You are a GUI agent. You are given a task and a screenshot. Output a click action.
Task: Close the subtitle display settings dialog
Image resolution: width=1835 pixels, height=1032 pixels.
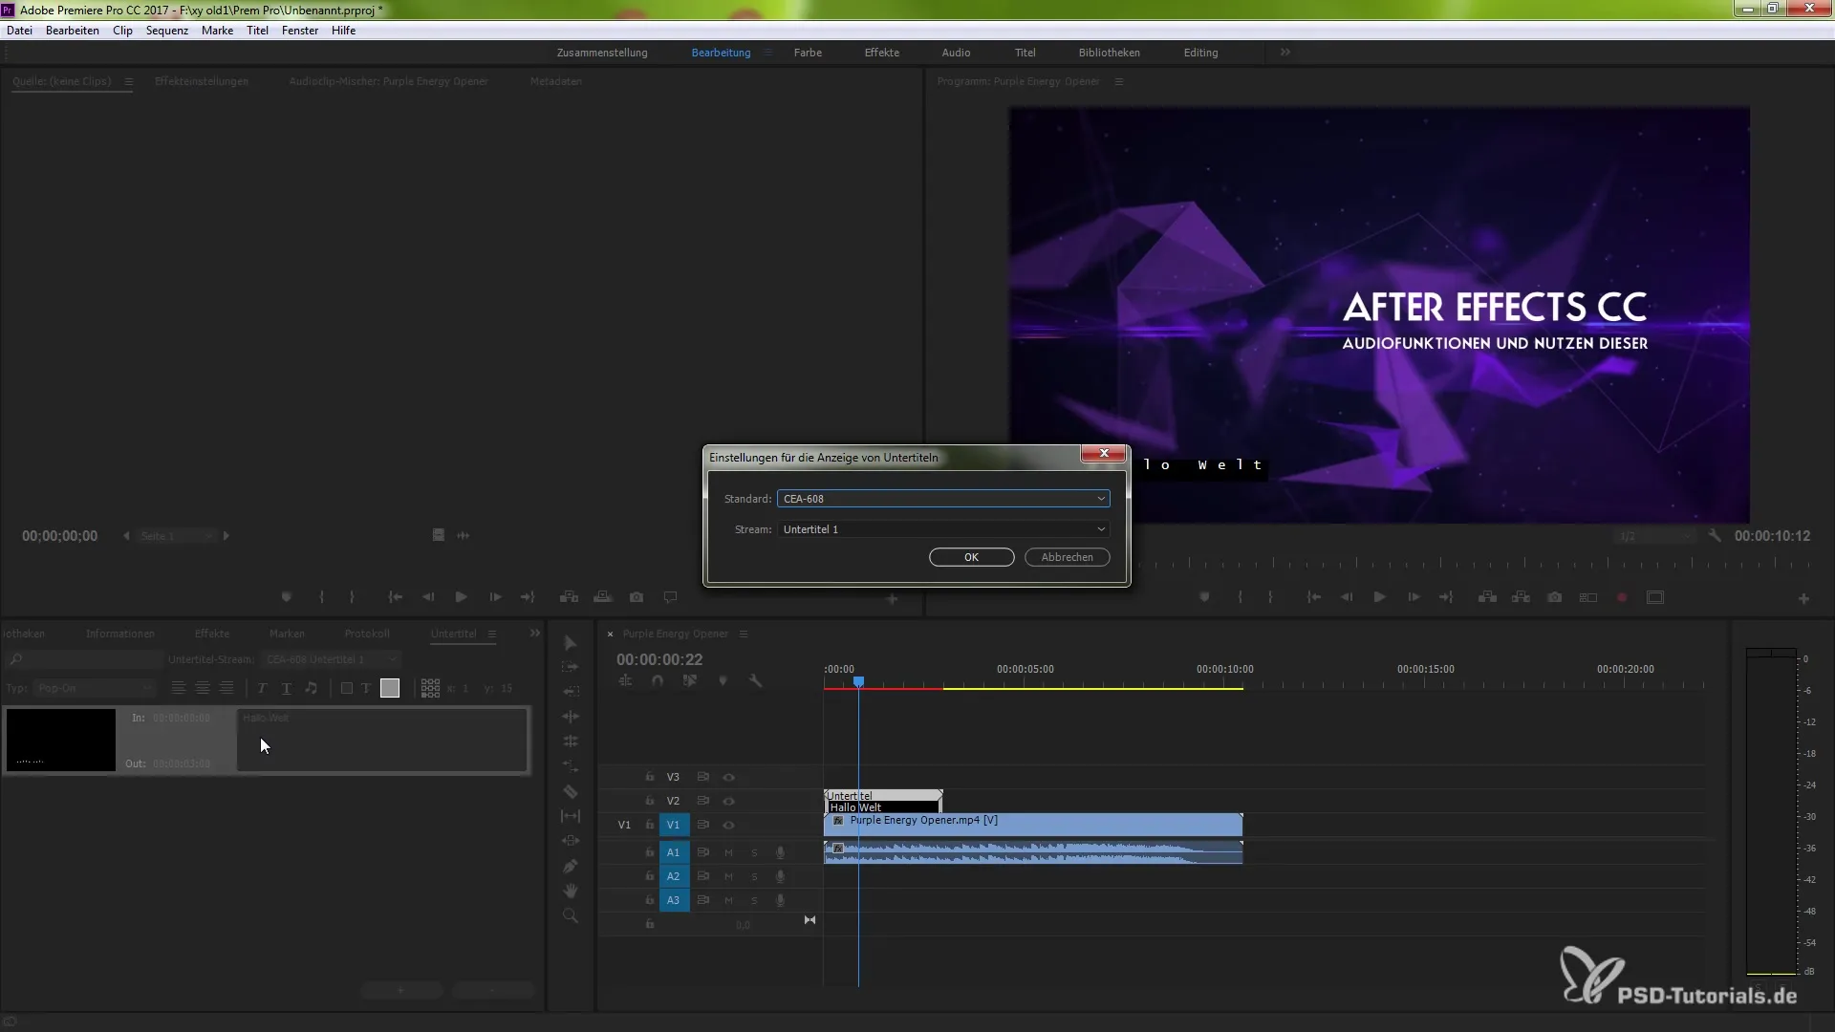pyautogui.click(x=1103, y=454)
